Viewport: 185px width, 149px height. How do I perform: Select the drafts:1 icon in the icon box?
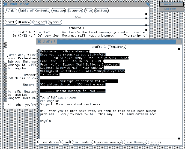click(x=171, y=4)
